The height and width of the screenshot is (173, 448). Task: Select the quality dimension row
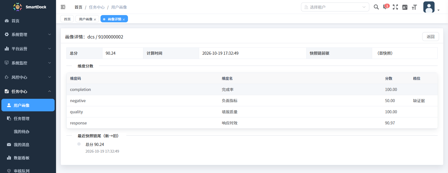[x=252, y=112]
